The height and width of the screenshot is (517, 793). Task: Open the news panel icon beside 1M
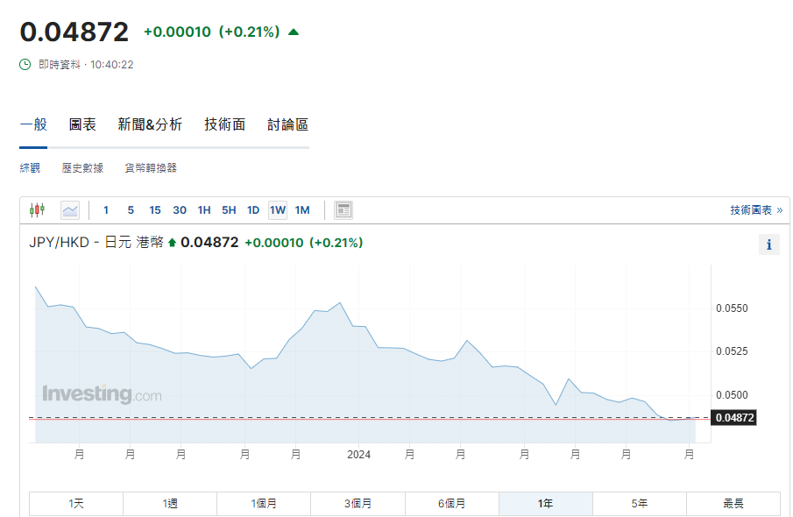pyautogui.click(x=342, y=209)
